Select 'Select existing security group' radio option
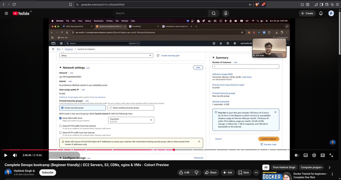 point(111,108)
